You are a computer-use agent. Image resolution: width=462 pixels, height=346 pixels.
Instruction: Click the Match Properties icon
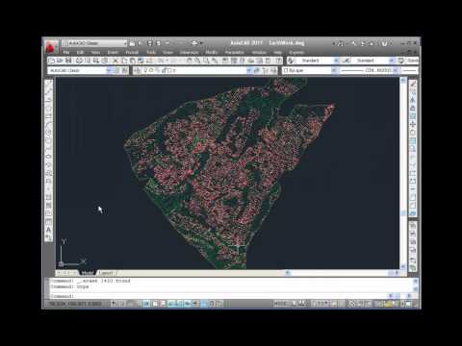(141, 61)
